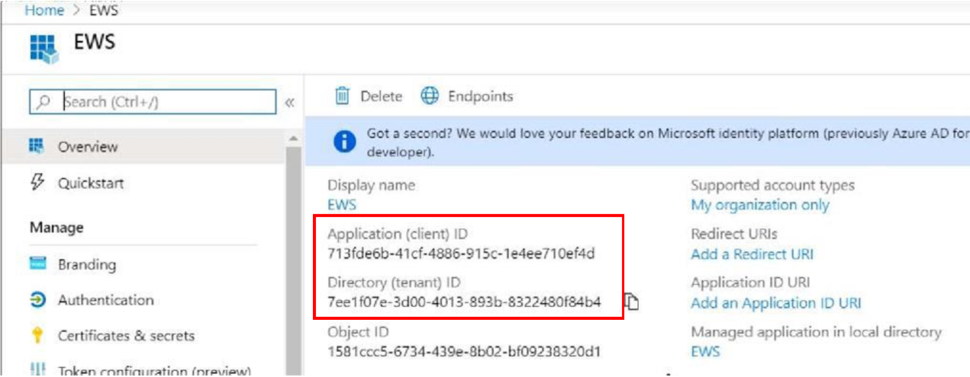Screen dimensions: 970x377
Task: Click the Authentication arrow icon
Action: point(37,300)
